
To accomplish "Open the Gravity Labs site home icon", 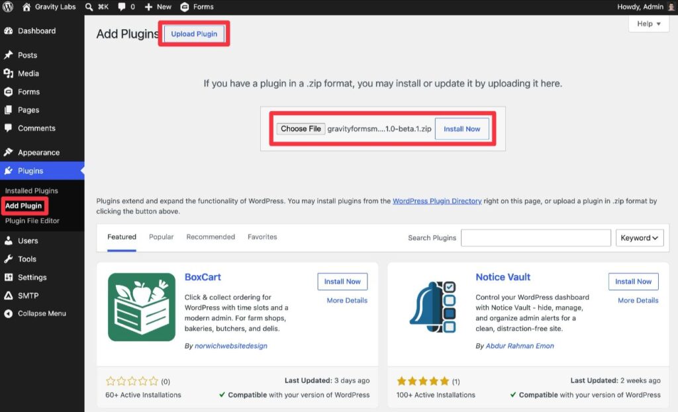I will click(26, 7).
